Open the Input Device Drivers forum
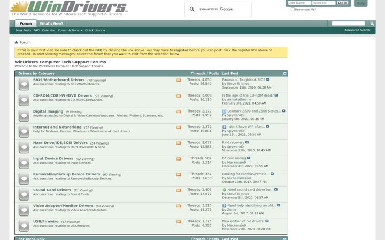Viewport: 385px width, 240px height. 53,158
